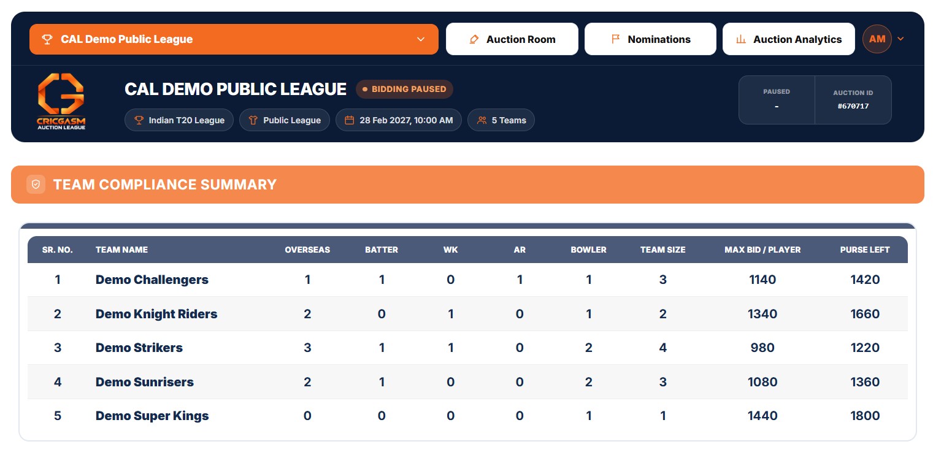
Task: Click the jersey icon in Public League tag
Action: coord(253,120)
